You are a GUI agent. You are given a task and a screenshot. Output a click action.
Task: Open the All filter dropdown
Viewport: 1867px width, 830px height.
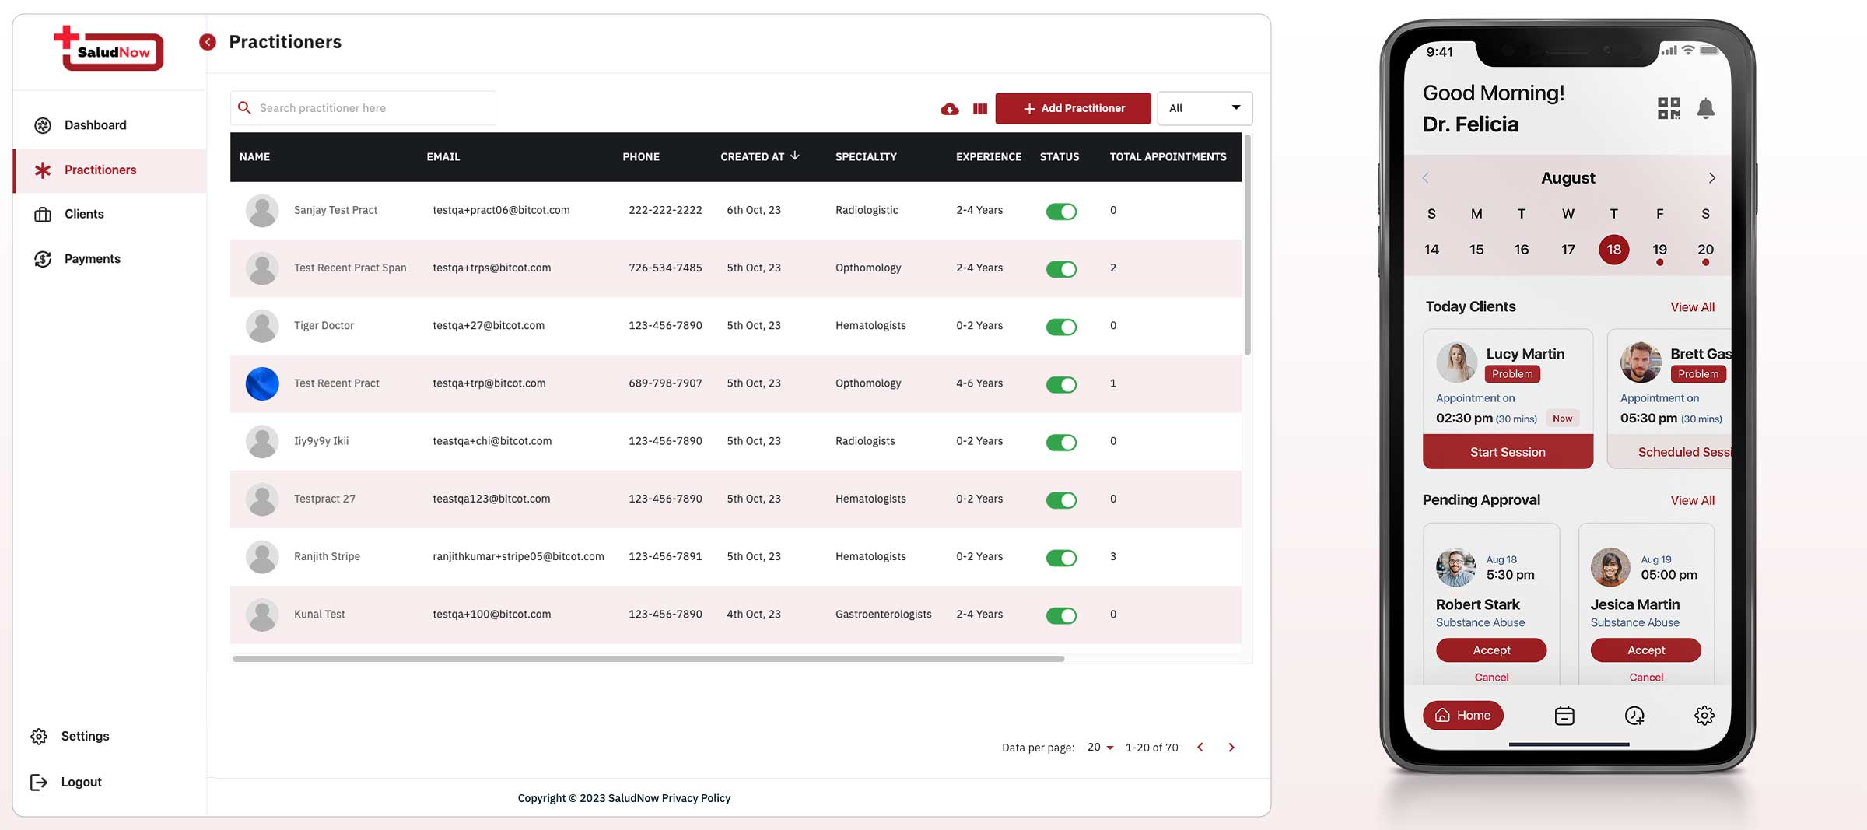[x=1204, y=108]
